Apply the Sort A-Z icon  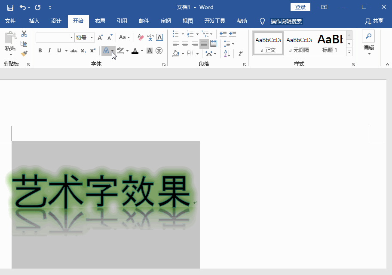(227, 54)
